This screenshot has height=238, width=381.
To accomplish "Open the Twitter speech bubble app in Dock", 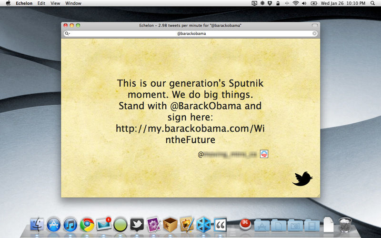I will coord(137,225).
